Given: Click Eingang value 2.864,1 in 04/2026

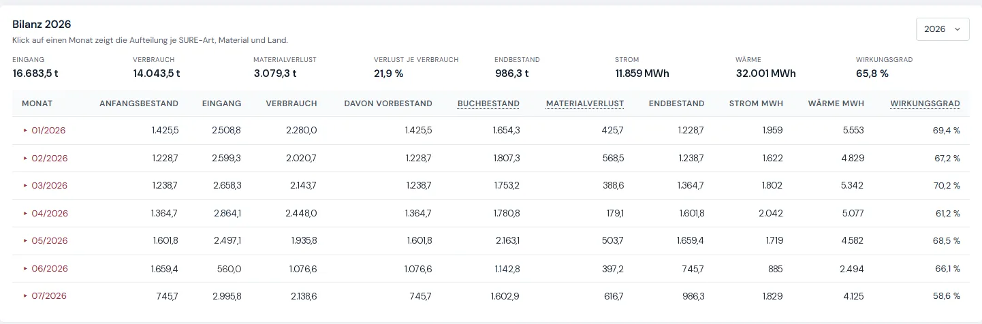Looking at the screenshot, I should click(227, 213).
